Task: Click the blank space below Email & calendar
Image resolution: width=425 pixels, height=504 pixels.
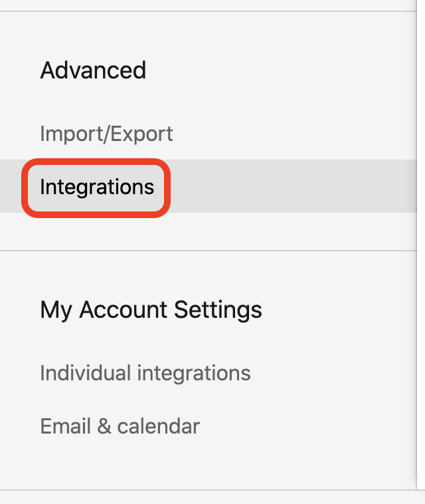Action: [208, 463]
